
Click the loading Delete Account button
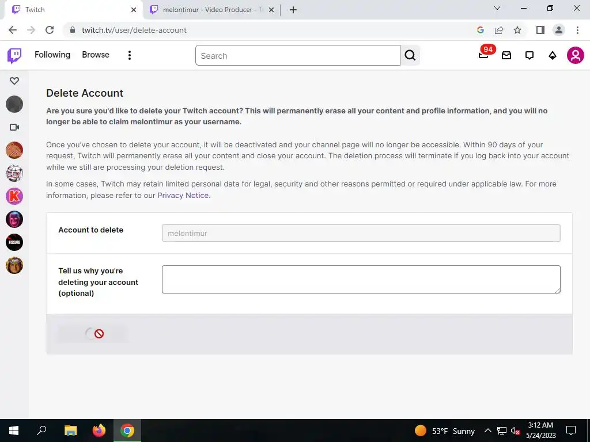(x=93, y=334)
